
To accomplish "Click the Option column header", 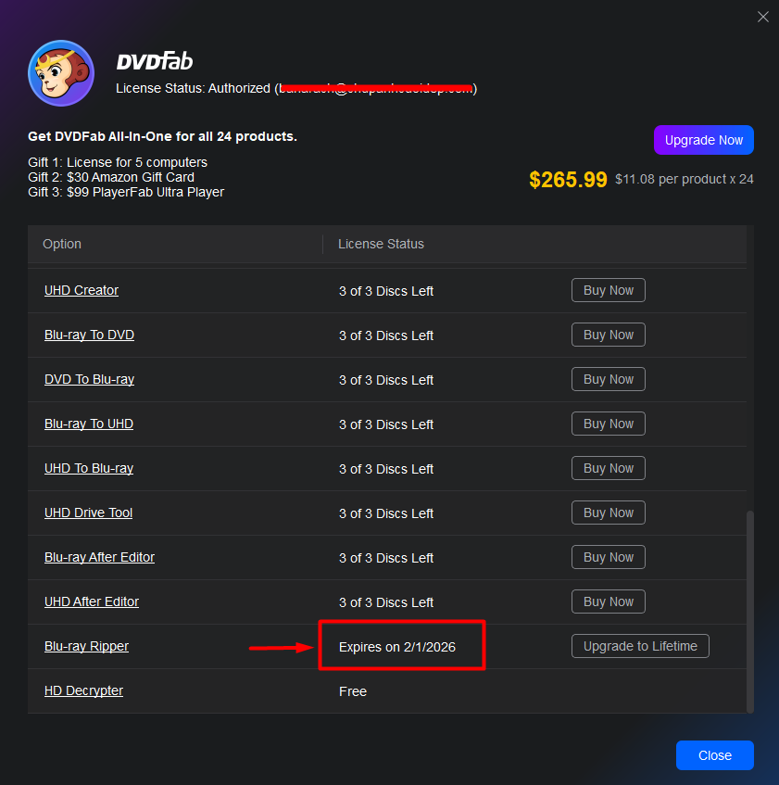I will (x=62, y=244).
